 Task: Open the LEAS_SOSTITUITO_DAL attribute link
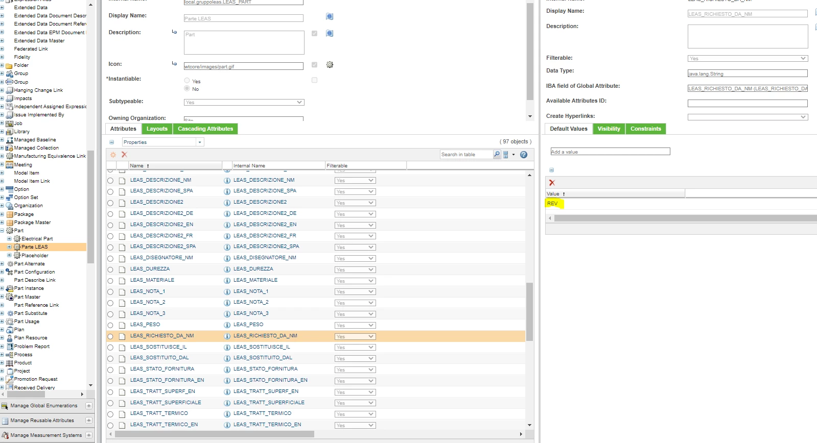click(159, 358)
